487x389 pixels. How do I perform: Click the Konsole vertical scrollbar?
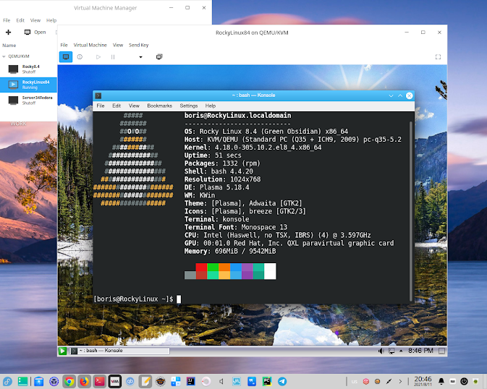(x=411, y=211)
